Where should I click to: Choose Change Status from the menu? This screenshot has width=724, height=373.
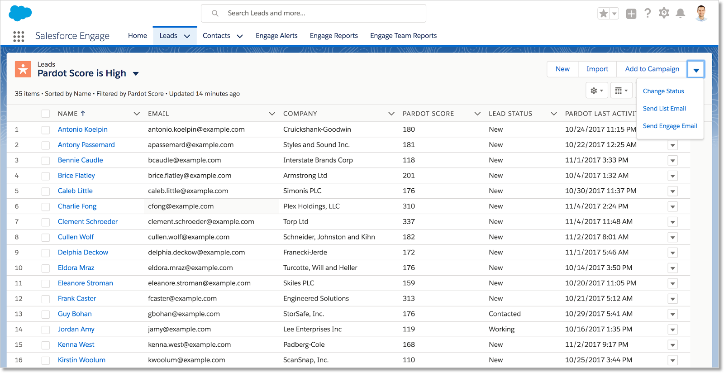click(663, 91)
